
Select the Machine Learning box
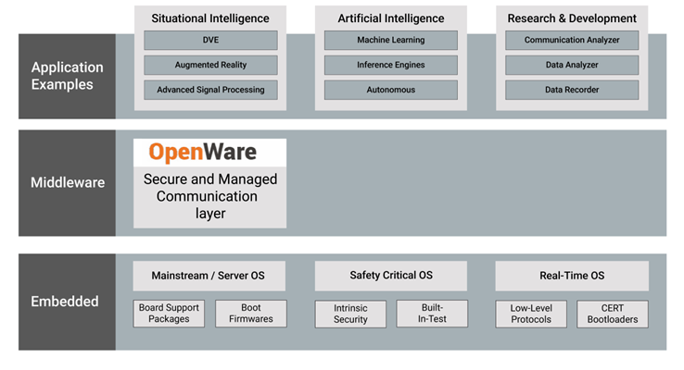[390, 41]
